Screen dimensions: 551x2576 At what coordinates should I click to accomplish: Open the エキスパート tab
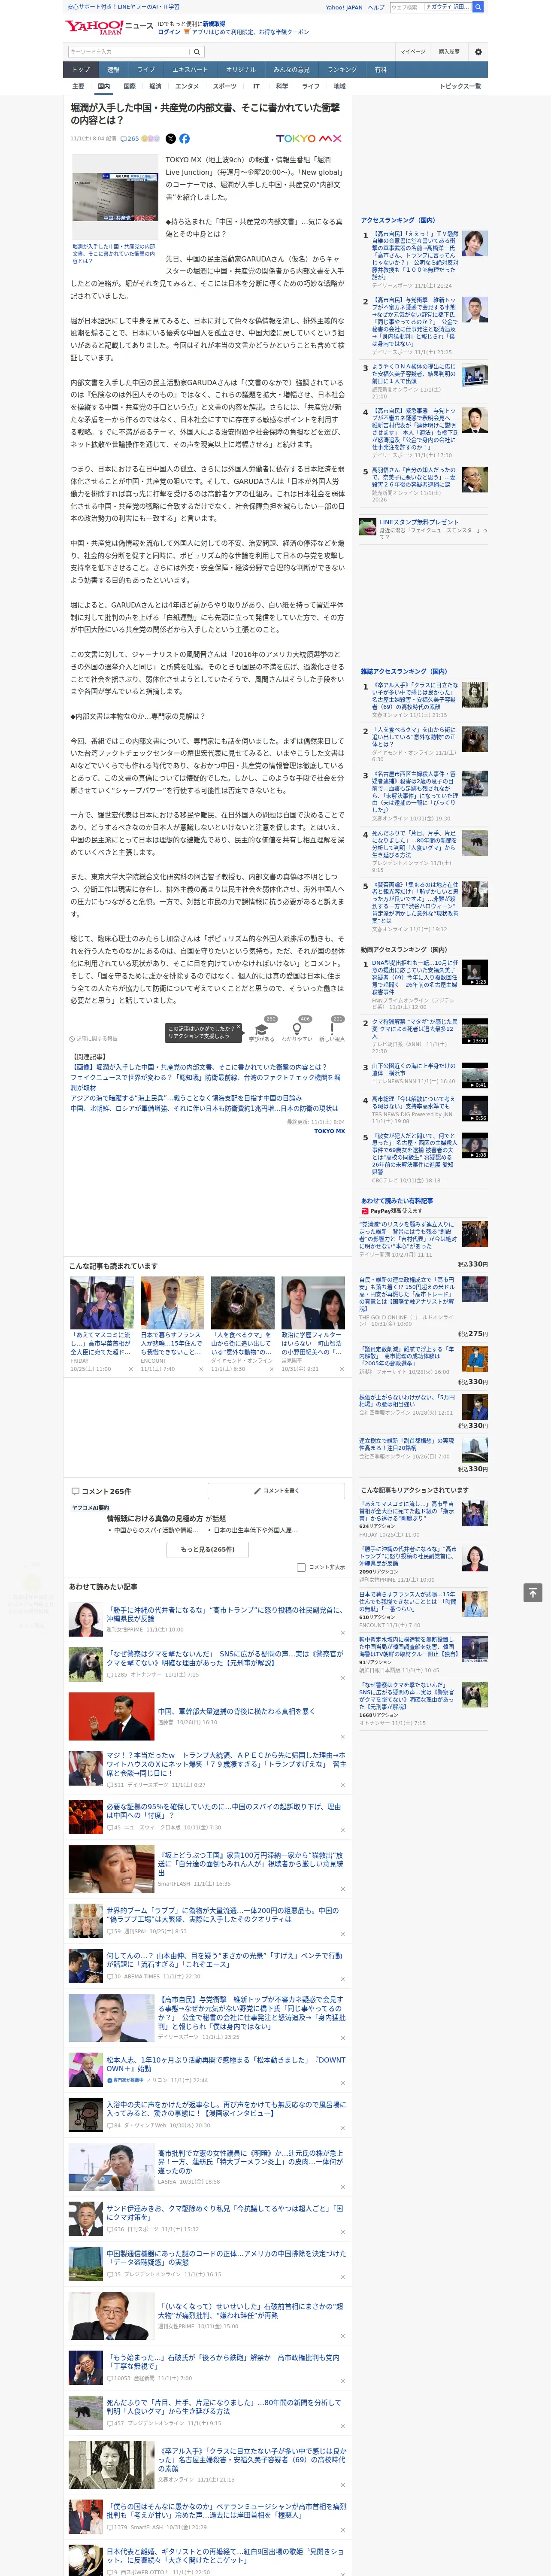point(190,70)
